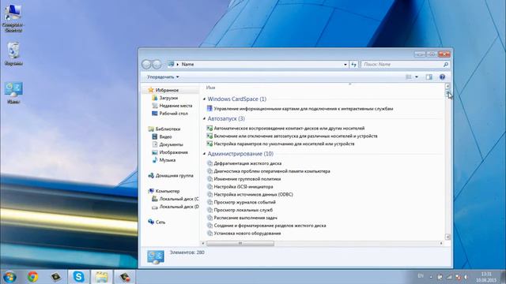Click the volume icon in system tray
This screenshot has height=284, width=506.
click(x=466, y=277)
